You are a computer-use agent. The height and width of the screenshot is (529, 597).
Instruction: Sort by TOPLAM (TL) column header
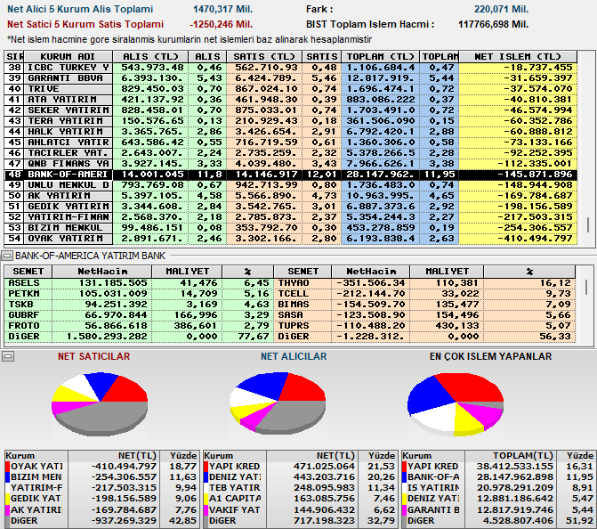(380, 56)
